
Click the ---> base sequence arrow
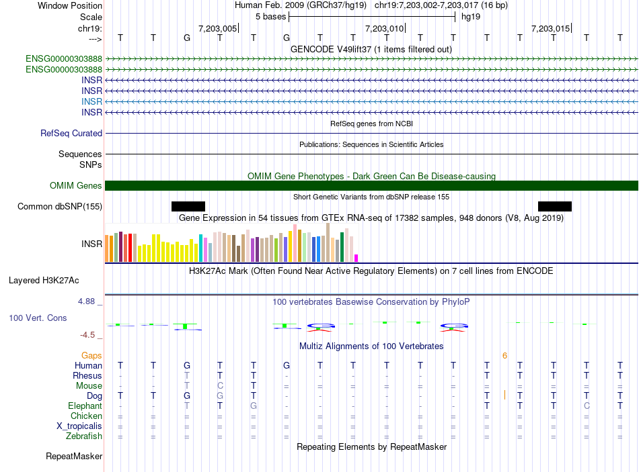coord(96,39)
